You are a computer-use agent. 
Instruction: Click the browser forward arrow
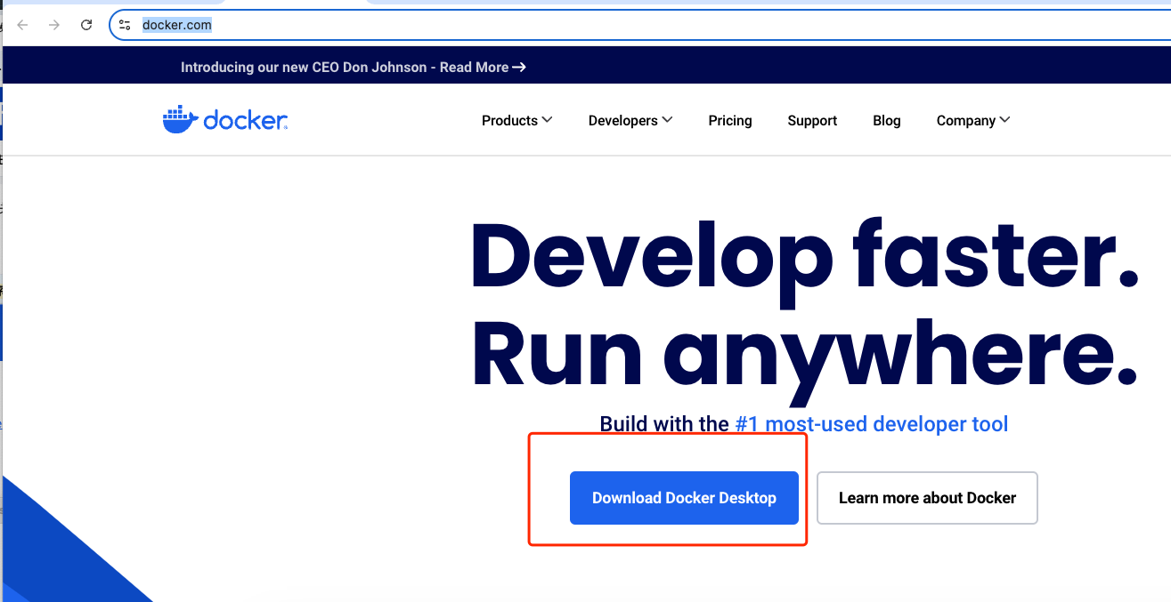(x=53, y=25)
